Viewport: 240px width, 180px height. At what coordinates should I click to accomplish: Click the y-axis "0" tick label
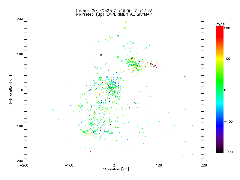(x=22, y=90)
